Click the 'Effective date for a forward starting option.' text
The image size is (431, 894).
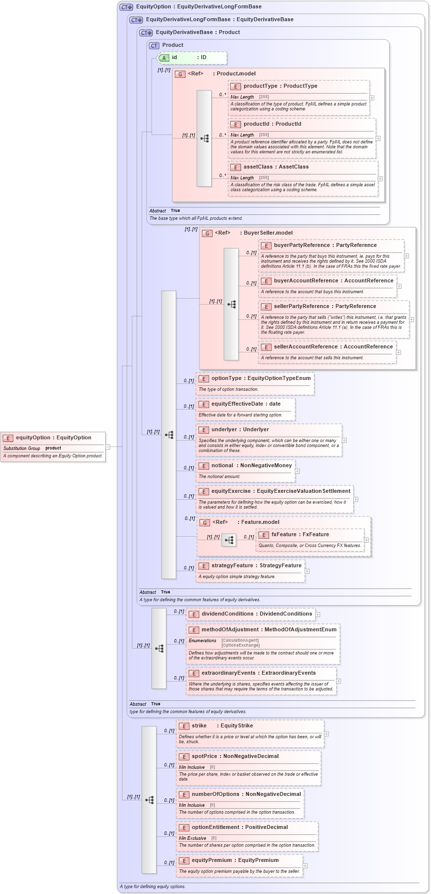pyautogui.click(x=241, y=415)
